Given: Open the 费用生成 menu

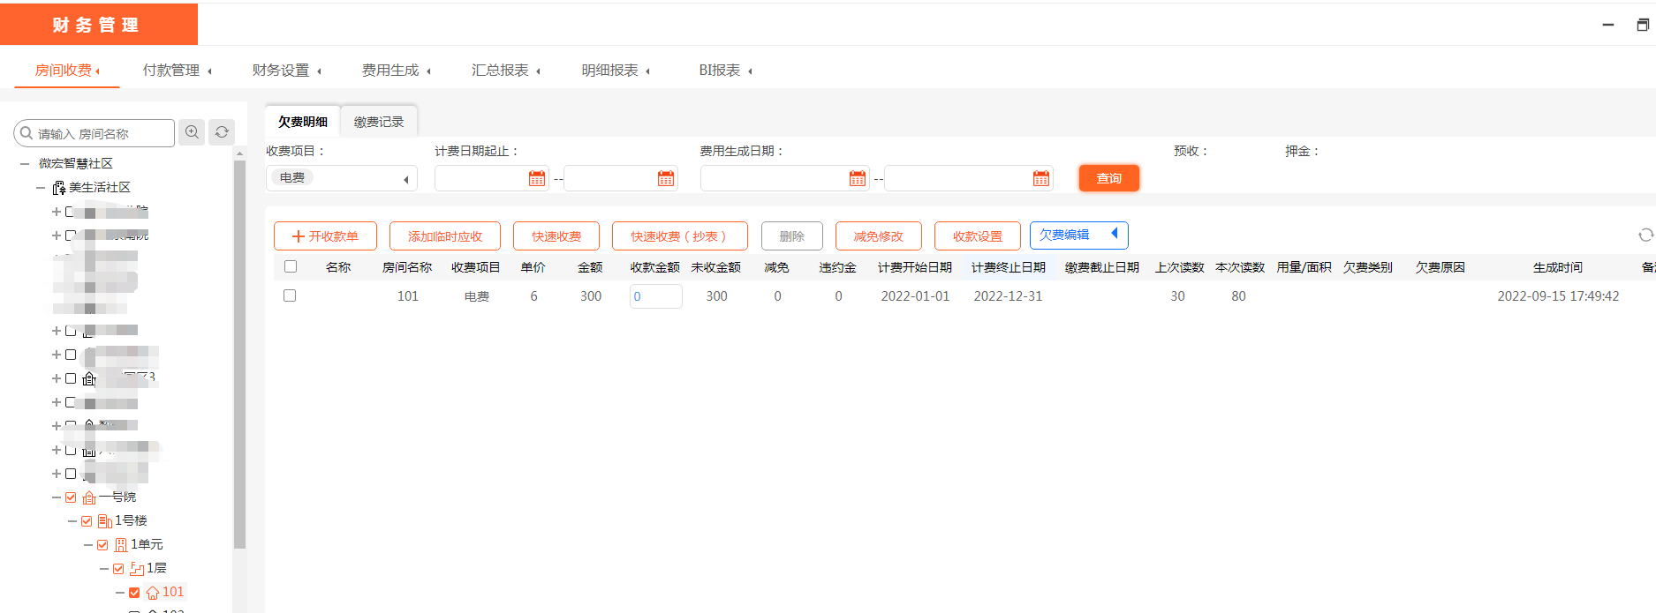Looking at the screenshot, I should 396,70.
